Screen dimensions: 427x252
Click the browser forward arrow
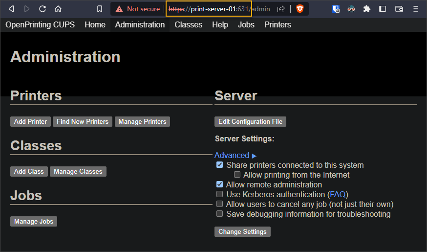(x=27, y=9)
